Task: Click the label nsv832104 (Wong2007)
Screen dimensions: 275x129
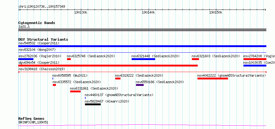Action: (37, 50)
